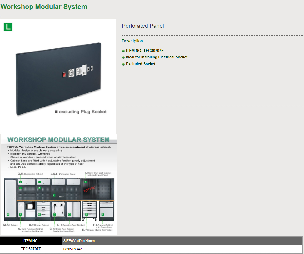304x254 pixels.
Task: Click the 689x20x342 size value cell
Action: [x=72, y=249]
